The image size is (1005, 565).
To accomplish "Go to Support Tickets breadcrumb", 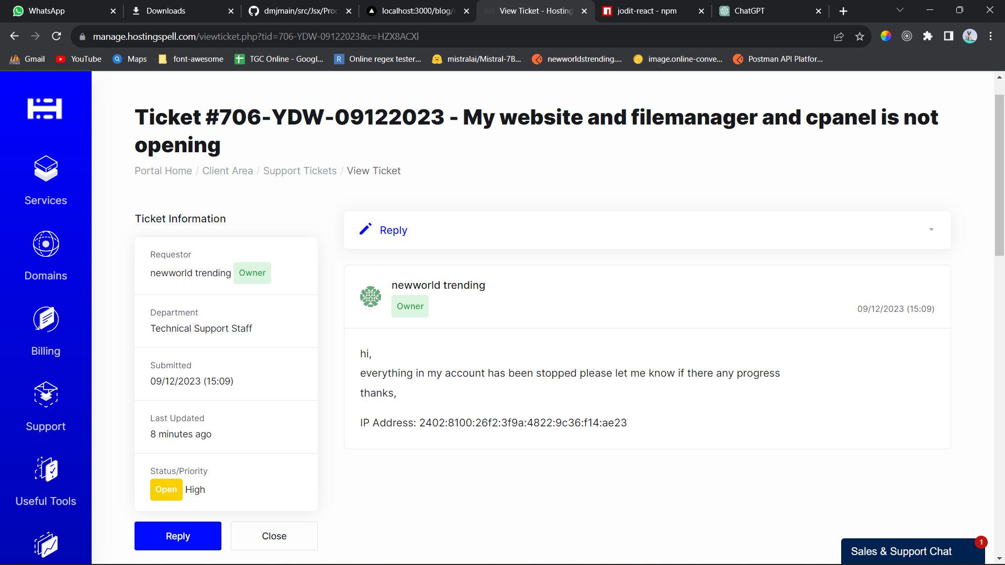I will (299, 171).
